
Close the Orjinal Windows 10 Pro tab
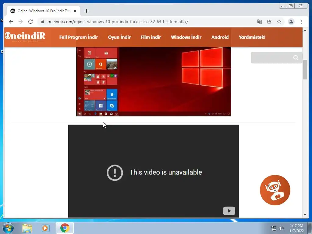[x=75, y=11]
